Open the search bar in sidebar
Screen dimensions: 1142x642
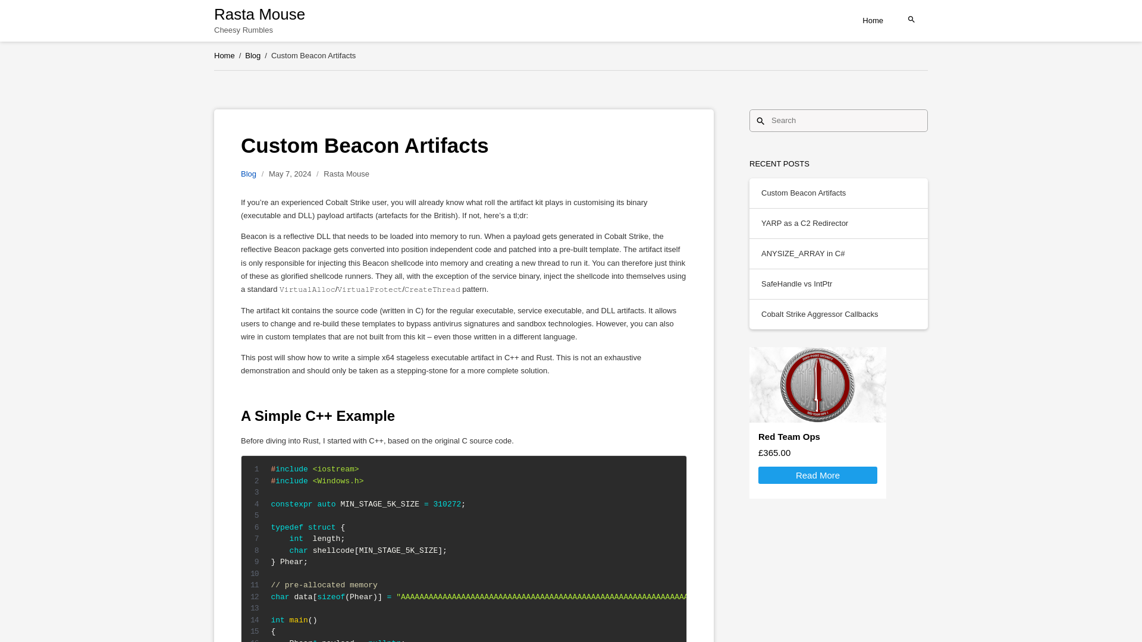[x=839, y=121]
